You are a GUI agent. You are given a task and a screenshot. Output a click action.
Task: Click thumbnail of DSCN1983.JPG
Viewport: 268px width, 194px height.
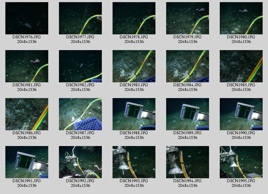(x=134, y=66)
